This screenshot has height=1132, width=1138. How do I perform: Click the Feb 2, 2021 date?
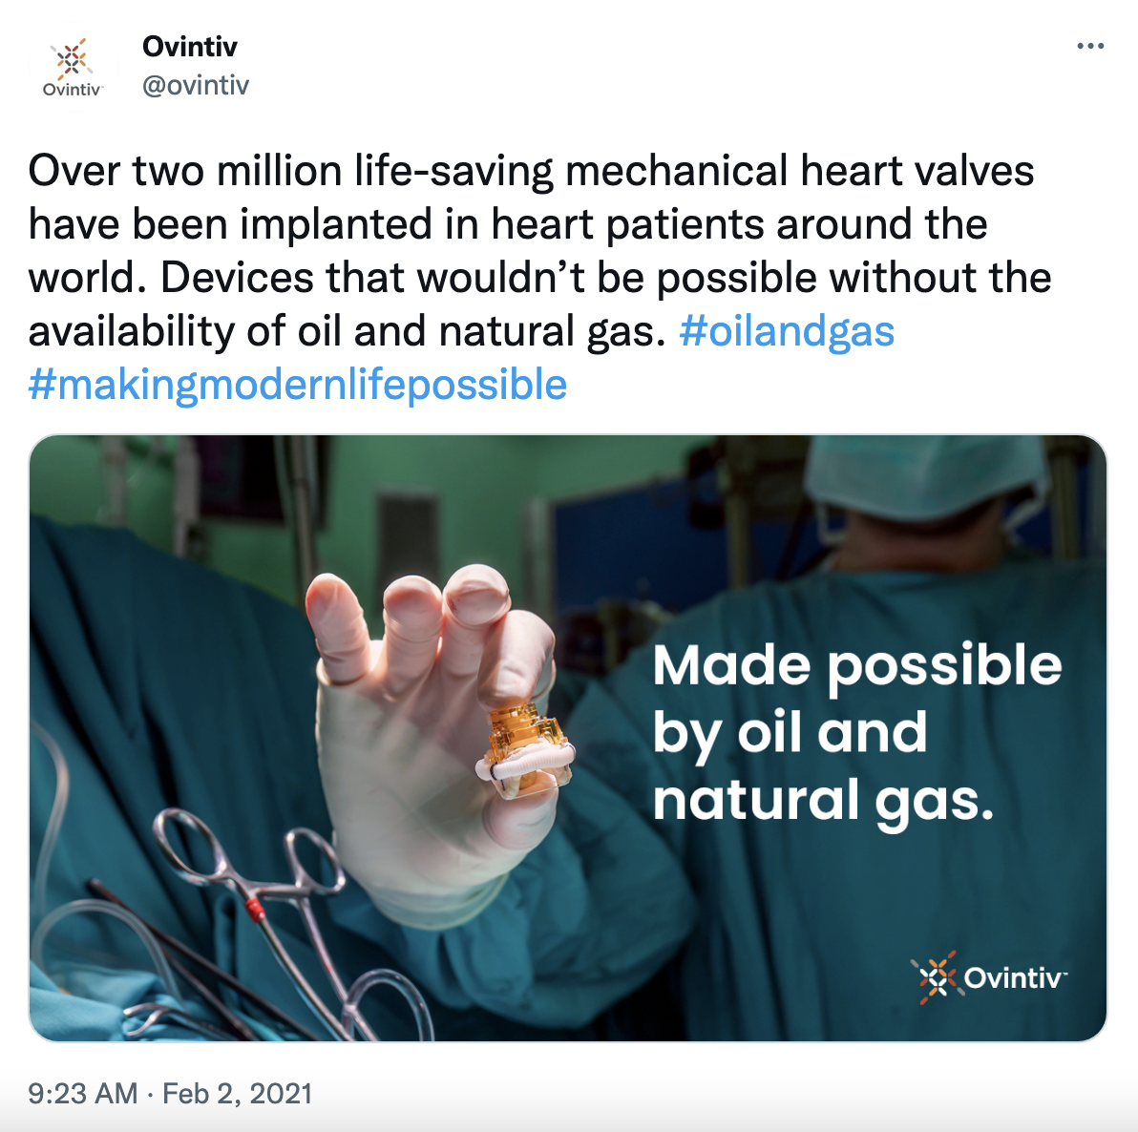pos(237,1093)
